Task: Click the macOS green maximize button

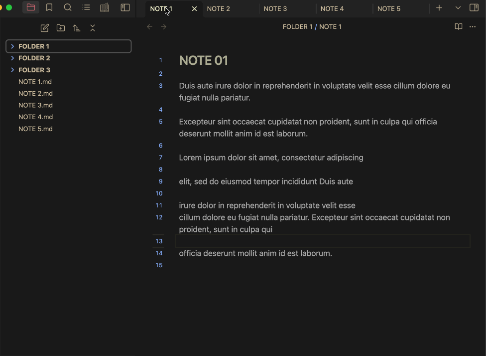Action: point(9,7)
